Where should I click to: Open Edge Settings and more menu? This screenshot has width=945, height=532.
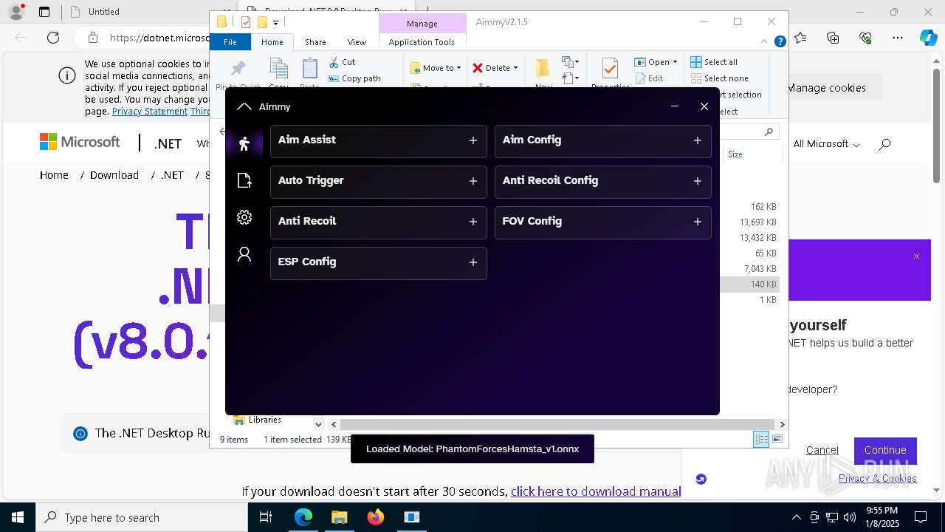(x=897, y=38)
